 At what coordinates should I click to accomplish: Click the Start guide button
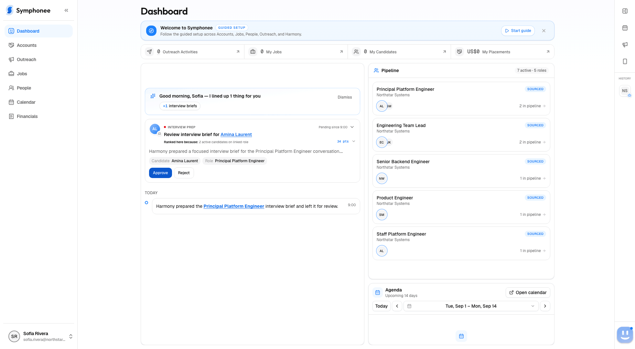[x=518, y=31]
